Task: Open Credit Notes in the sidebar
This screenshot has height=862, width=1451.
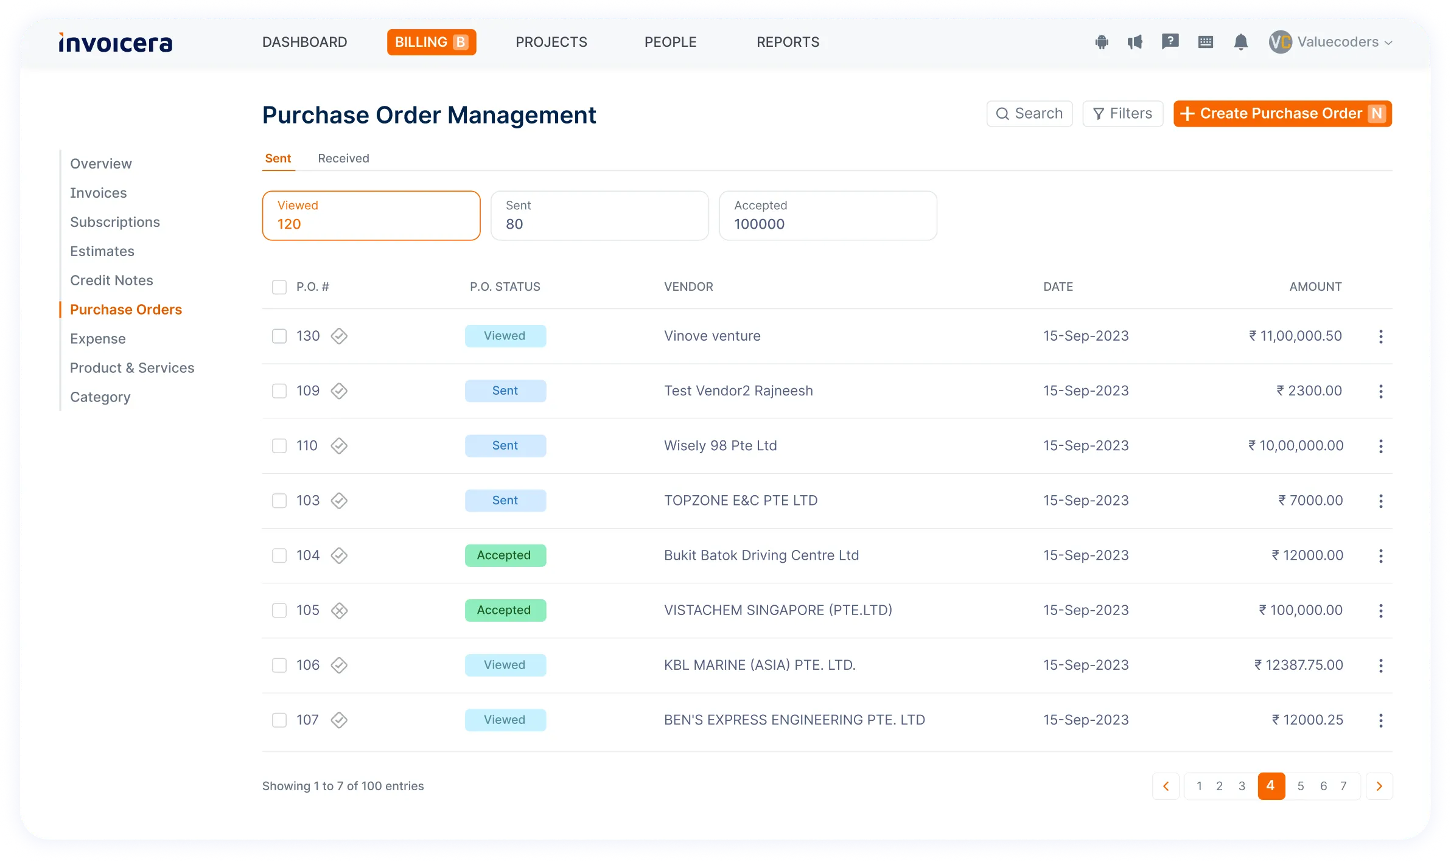Action: coord(111,280)
